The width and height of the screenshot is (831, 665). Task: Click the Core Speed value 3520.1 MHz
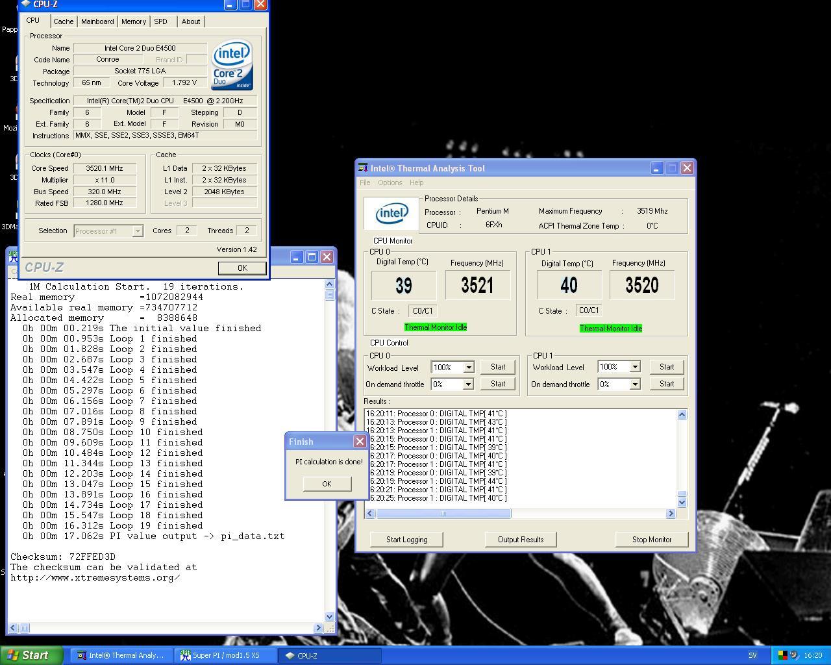pyautogui.click(x=104, y=168)
